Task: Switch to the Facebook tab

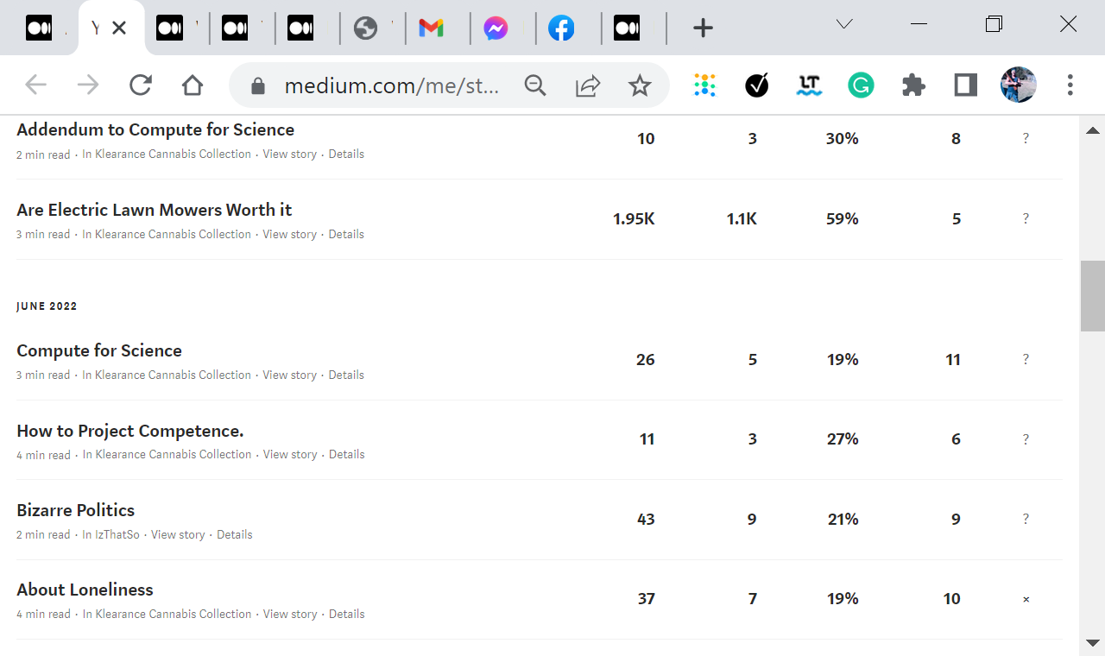Action: point(562,27)
